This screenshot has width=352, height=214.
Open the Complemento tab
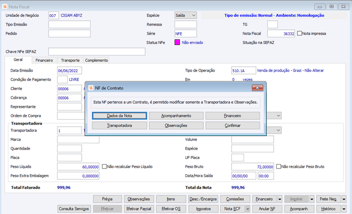pos(96,60)
